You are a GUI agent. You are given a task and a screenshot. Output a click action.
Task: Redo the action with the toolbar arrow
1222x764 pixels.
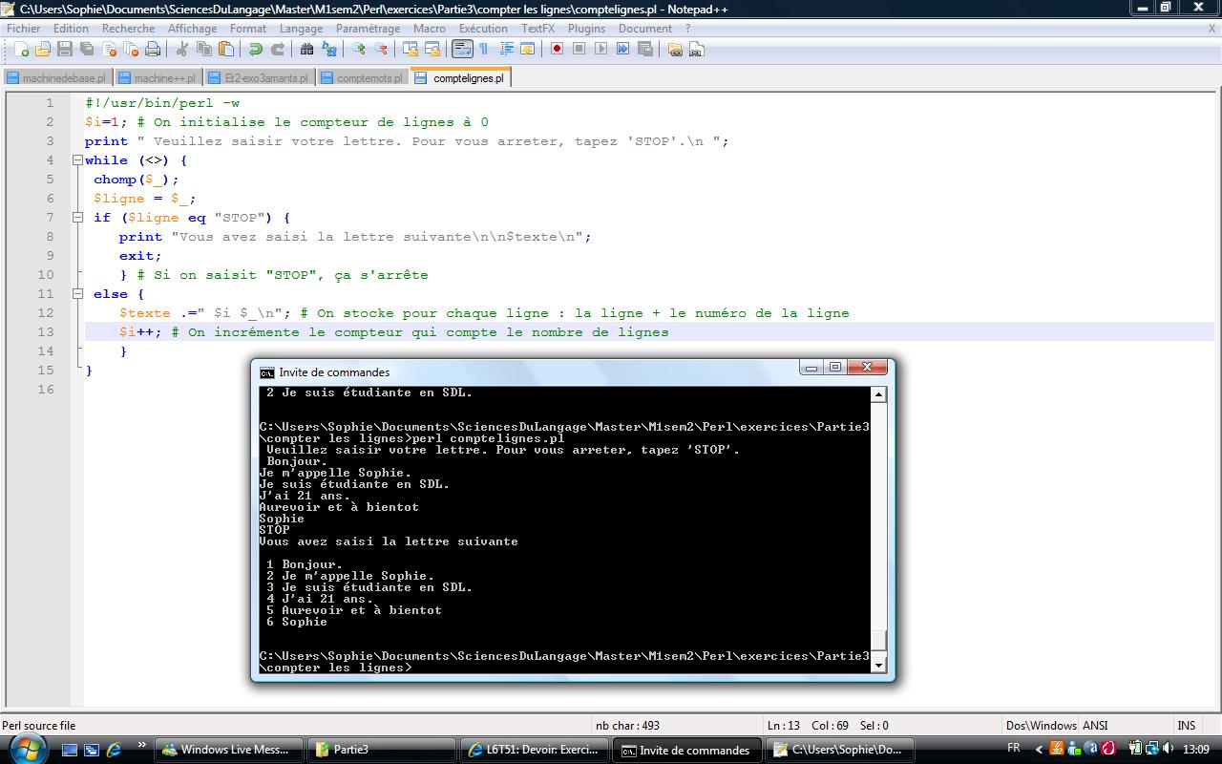click(278, 49)
